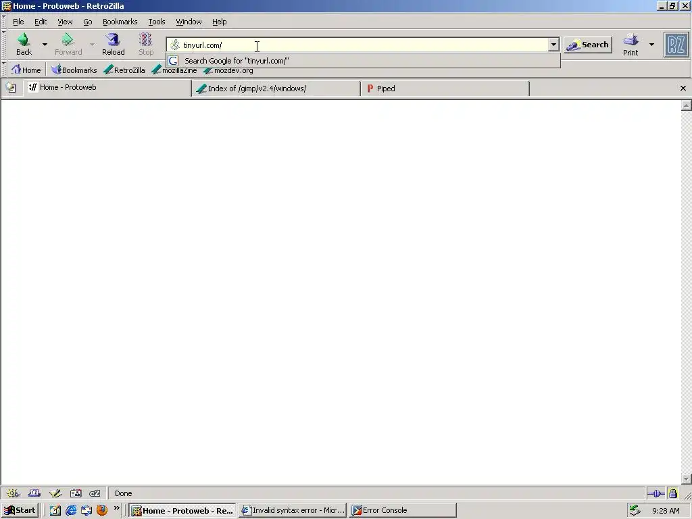The width and height of the screenshot is (692, 519).
Task: Select Invalid syntax error taskbar button
Action: pos(293,510)
